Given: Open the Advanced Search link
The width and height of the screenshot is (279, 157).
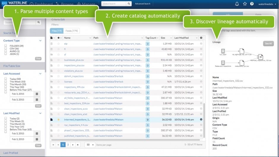Looking at the screenshot, I should 142,4.
